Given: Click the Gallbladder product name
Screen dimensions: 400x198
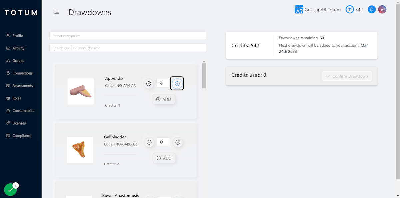Looking at the screenshot, I should [x=115, y=137].
